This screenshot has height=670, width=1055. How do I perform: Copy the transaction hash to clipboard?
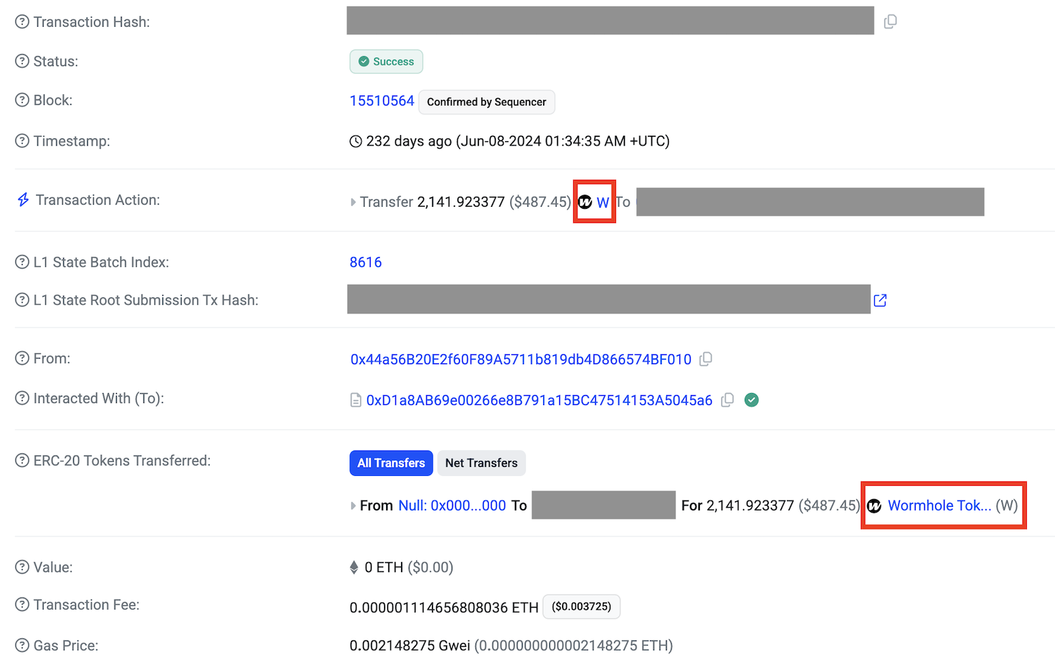890,21
